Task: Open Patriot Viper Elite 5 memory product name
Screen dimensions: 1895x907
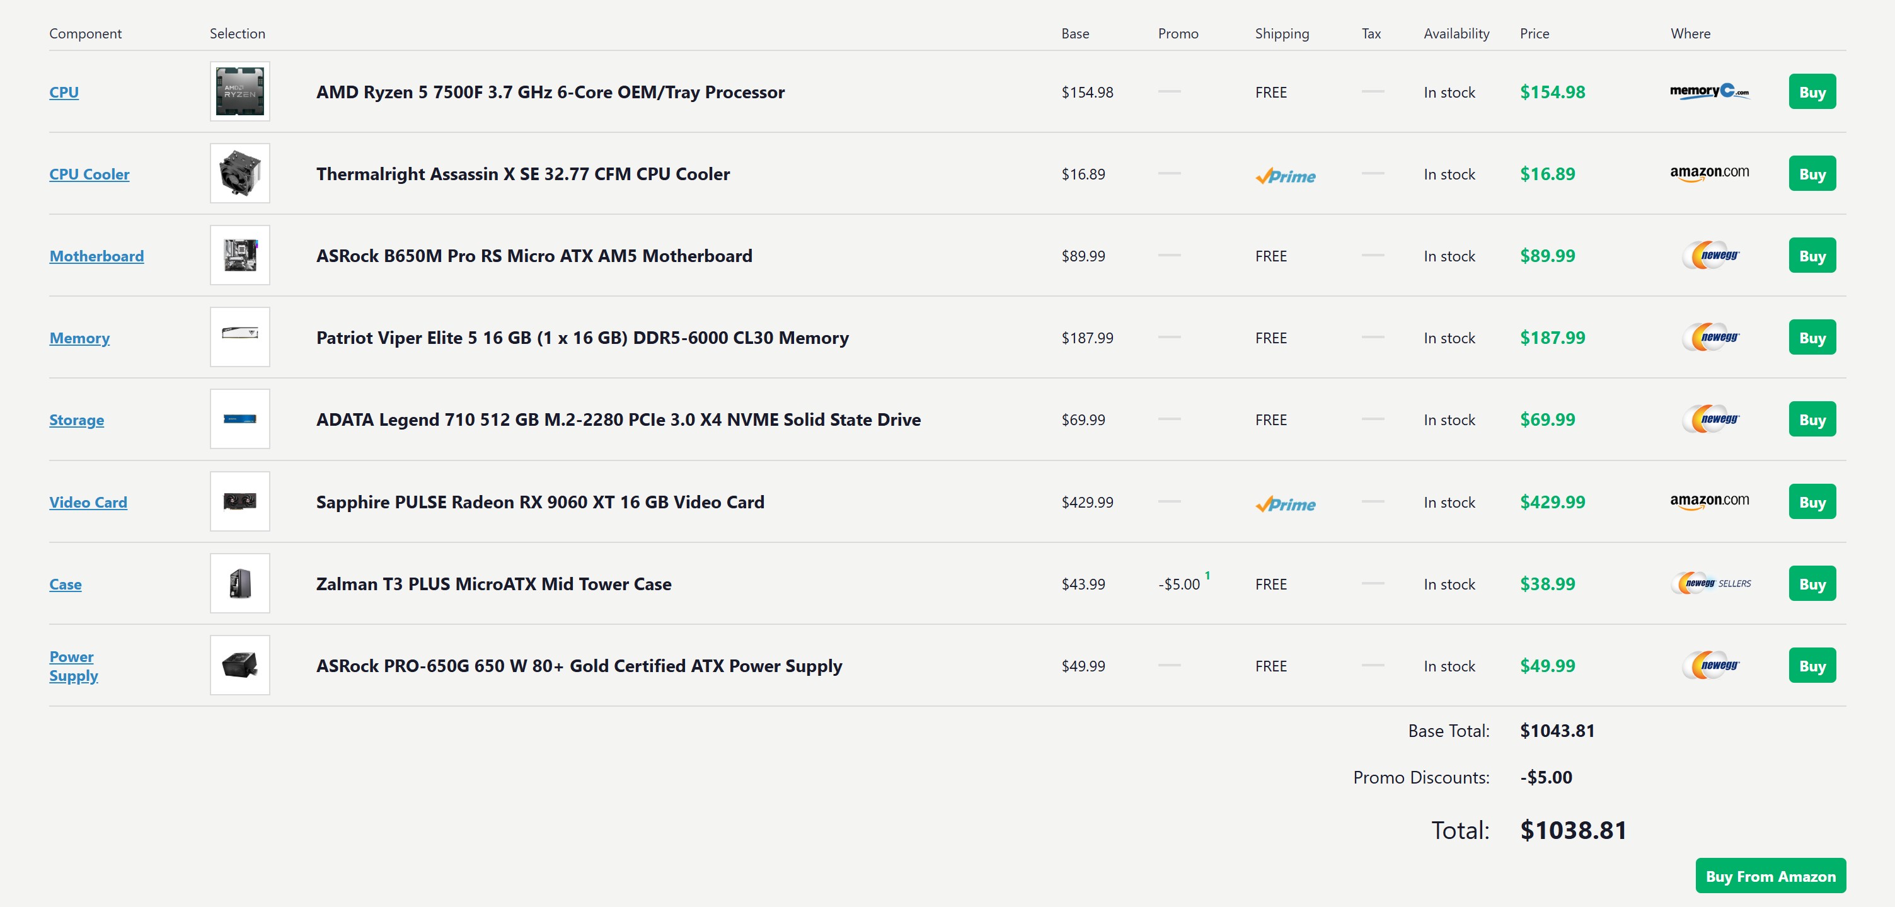Action: coord(582,338)
